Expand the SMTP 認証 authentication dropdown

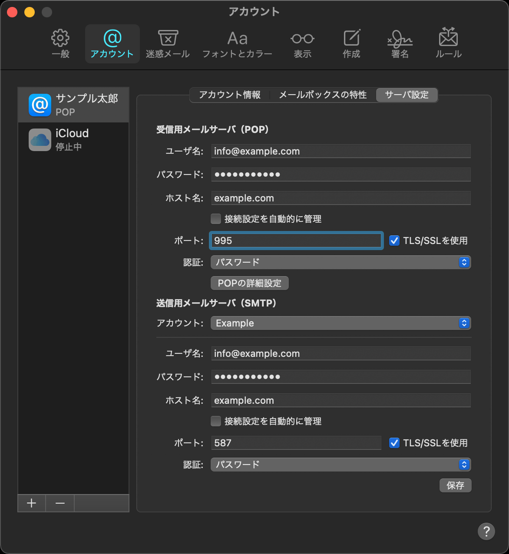click(x=340, y=465)
